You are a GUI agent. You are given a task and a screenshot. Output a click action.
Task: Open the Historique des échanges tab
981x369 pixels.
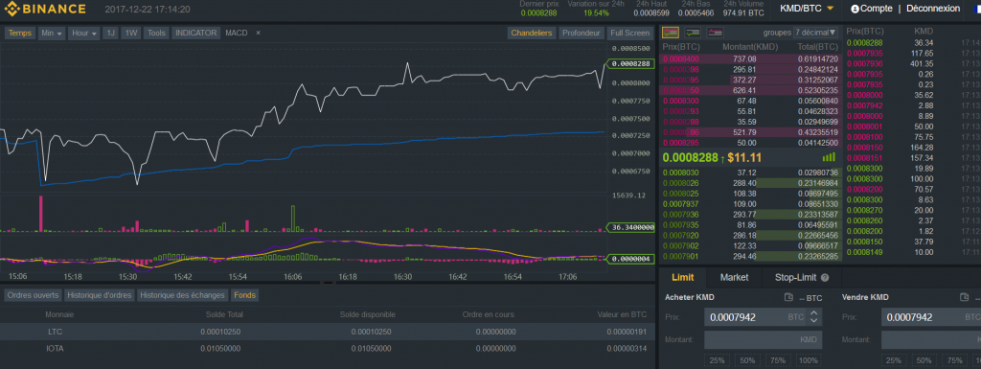tap(182, 295)
